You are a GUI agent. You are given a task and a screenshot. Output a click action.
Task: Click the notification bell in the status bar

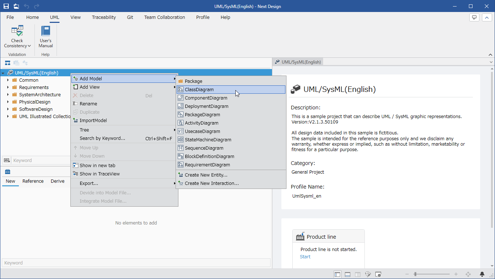pyautogui.click(x=482, y=274)
